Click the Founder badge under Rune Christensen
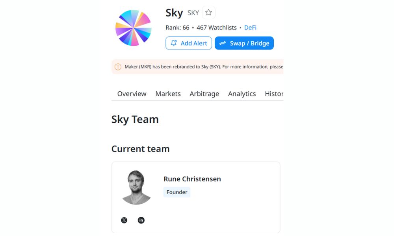The width and height of the screenshot is (394, 236). [177, 192]
